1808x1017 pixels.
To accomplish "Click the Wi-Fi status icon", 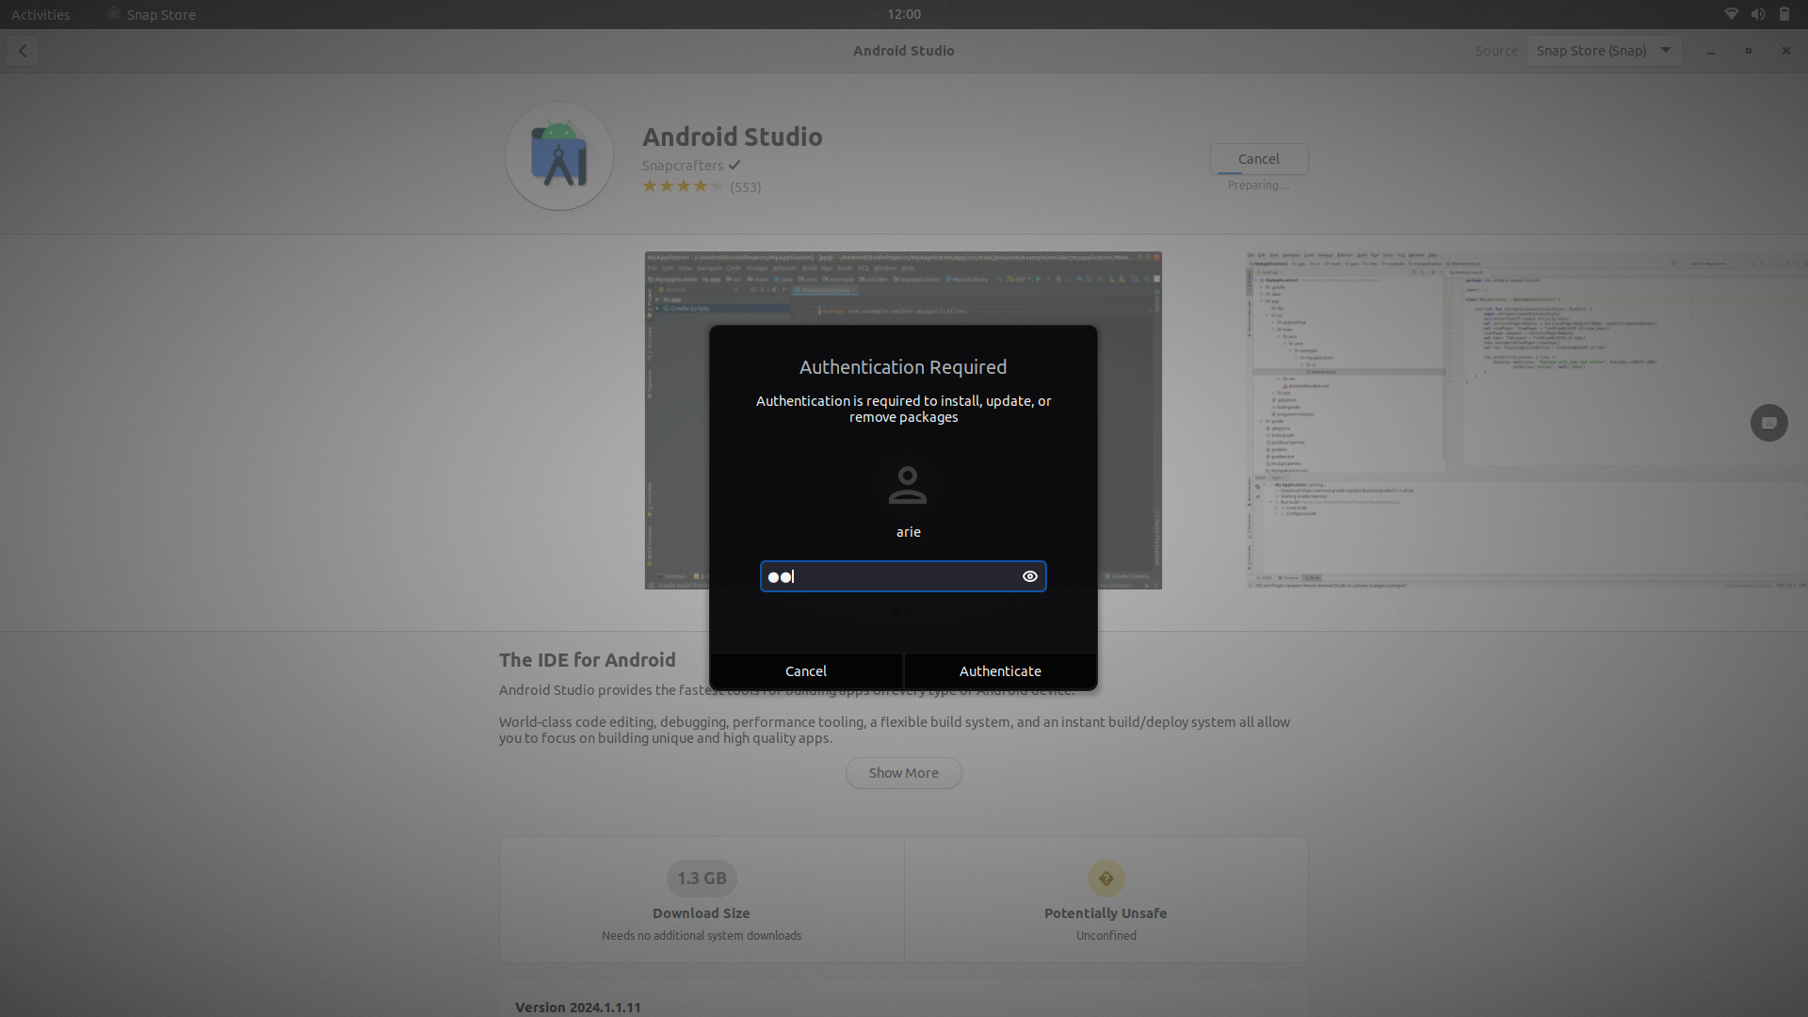I will (x=1731, y=14).
